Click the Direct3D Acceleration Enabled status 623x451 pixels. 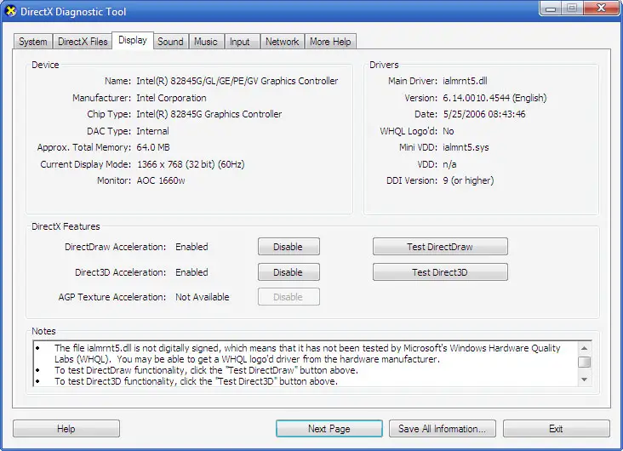coord(191,272)
